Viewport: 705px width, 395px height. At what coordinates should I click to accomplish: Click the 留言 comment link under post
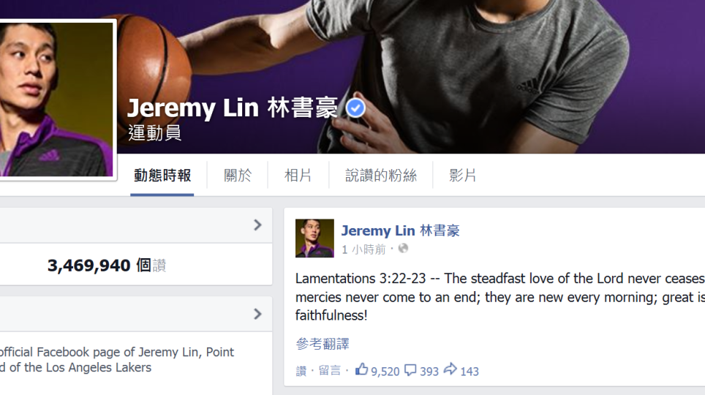click(x=330, y=370)
